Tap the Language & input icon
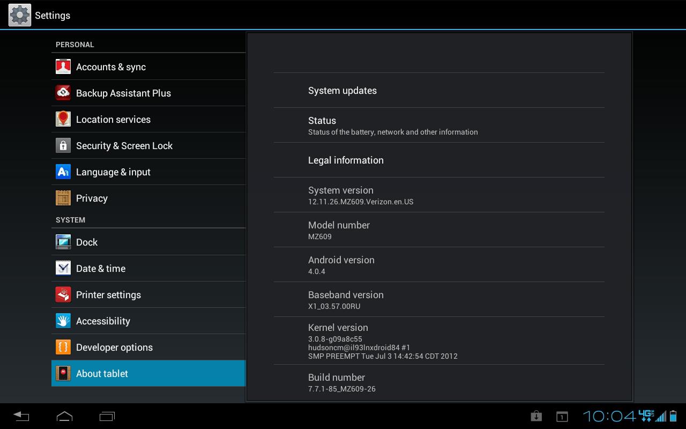Screen dimensions: 686x429 63,172
